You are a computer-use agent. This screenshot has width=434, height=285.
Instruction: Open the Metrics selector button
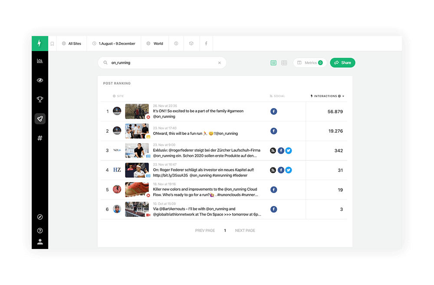click(x=309, y=63)
